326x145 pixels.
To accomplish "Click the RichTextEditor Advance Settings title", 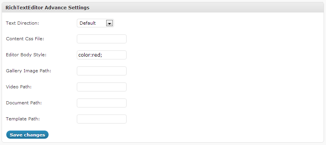I will [47, 8].
